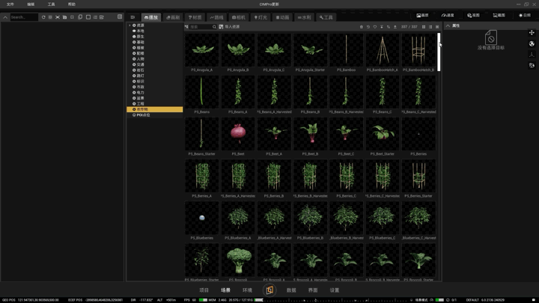Click the asset list vertical scrollbar

click(x=439, y=52)
